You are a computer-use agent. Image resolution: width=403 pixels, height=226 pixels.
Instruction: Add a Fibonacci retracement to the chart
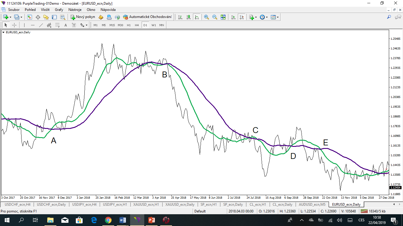click(57, 25)
